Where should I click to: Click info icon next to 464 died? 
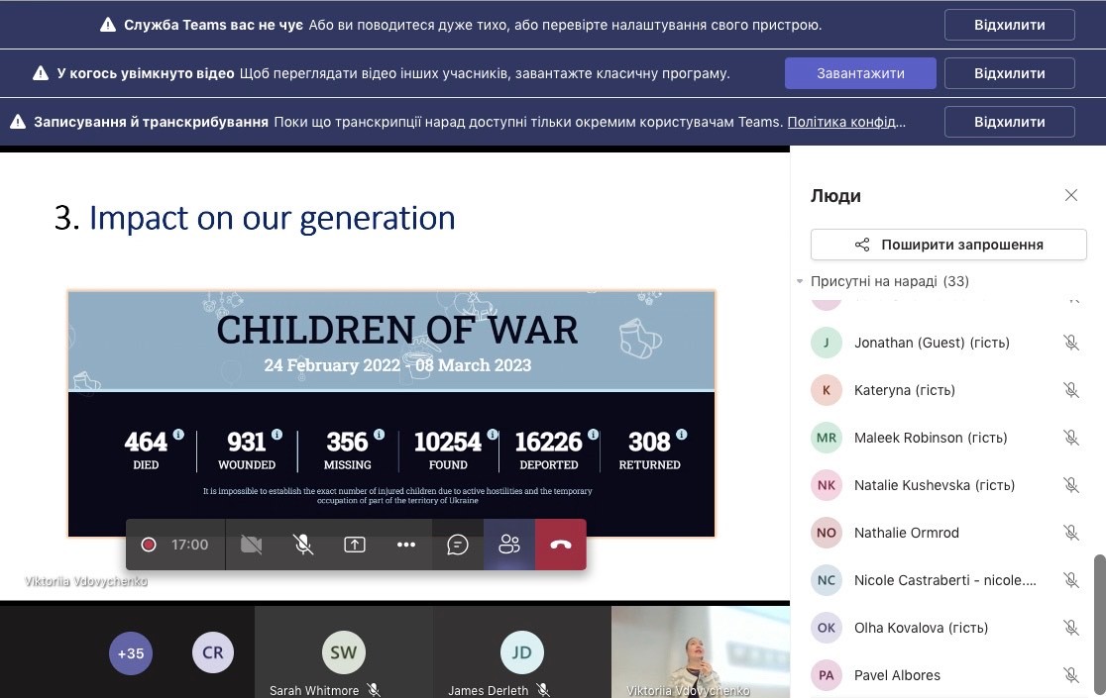coord(178,435)
